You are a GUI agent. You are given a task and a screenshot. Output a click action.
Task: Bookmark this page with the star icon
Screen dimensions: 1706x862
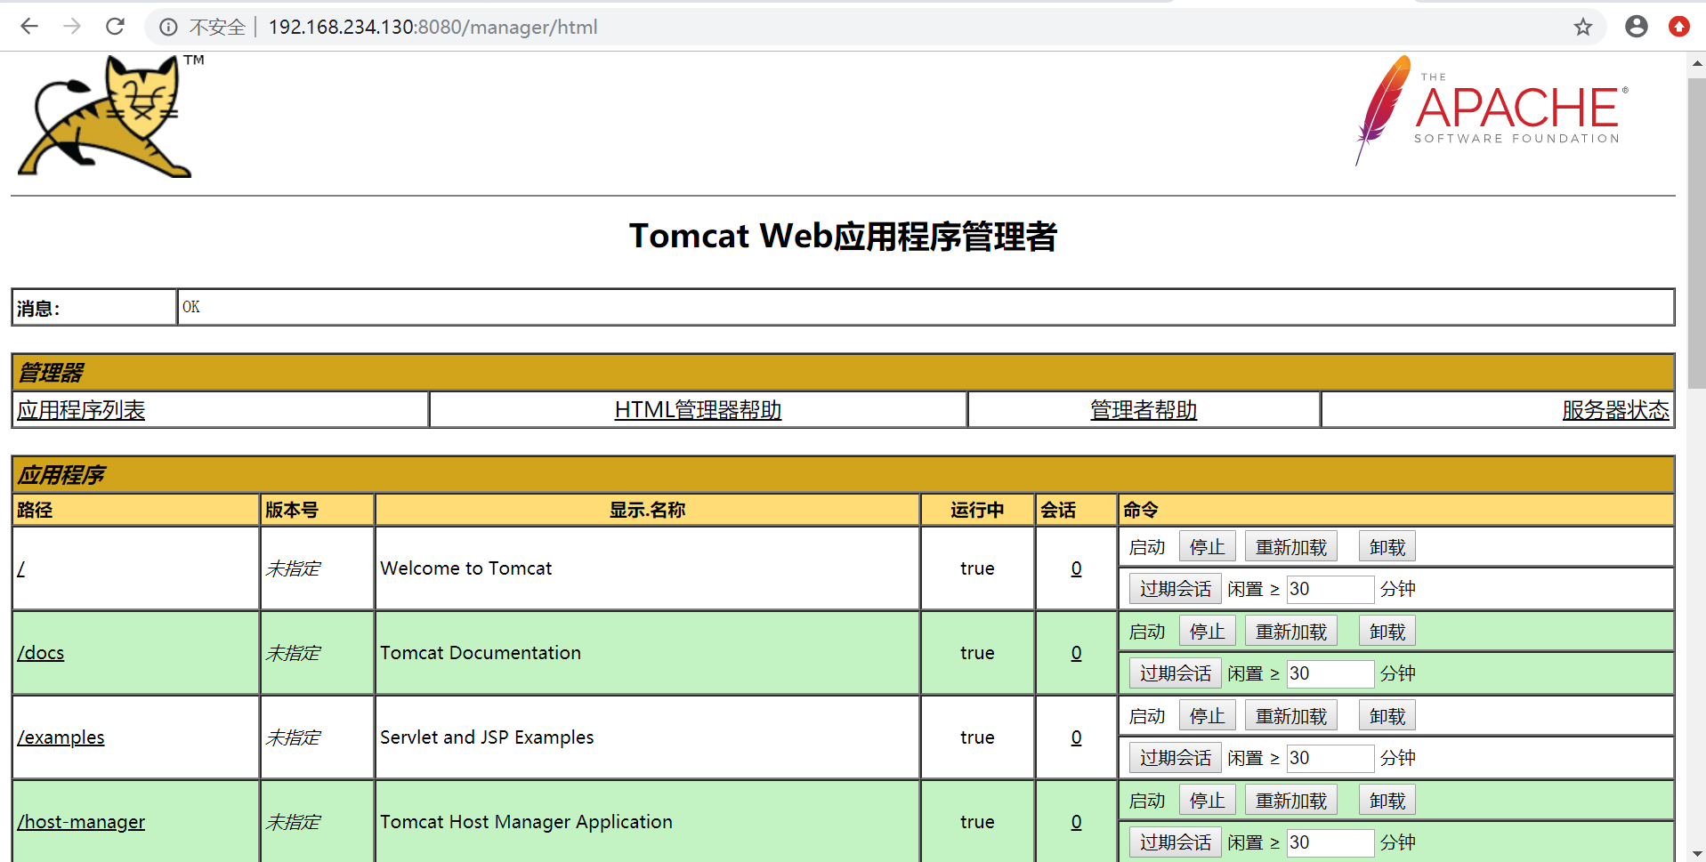click(1582, 27)
